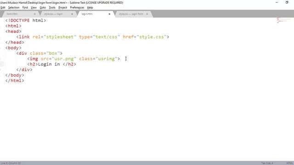Click the Login in heading text

49,64
